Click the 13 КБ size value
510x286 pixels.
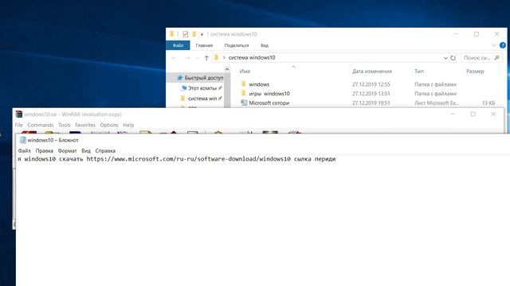[488, 102]
